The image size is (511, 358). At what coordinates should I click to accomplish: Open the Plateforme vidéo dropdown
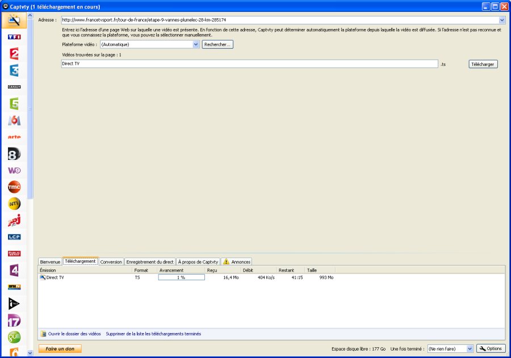click(196, 44)
